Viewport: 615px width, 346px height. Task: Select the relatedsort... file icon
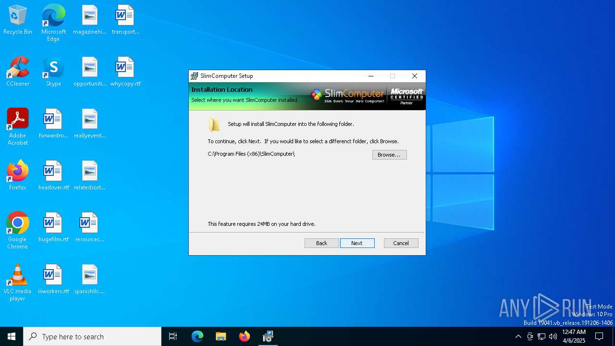[90, 176]
